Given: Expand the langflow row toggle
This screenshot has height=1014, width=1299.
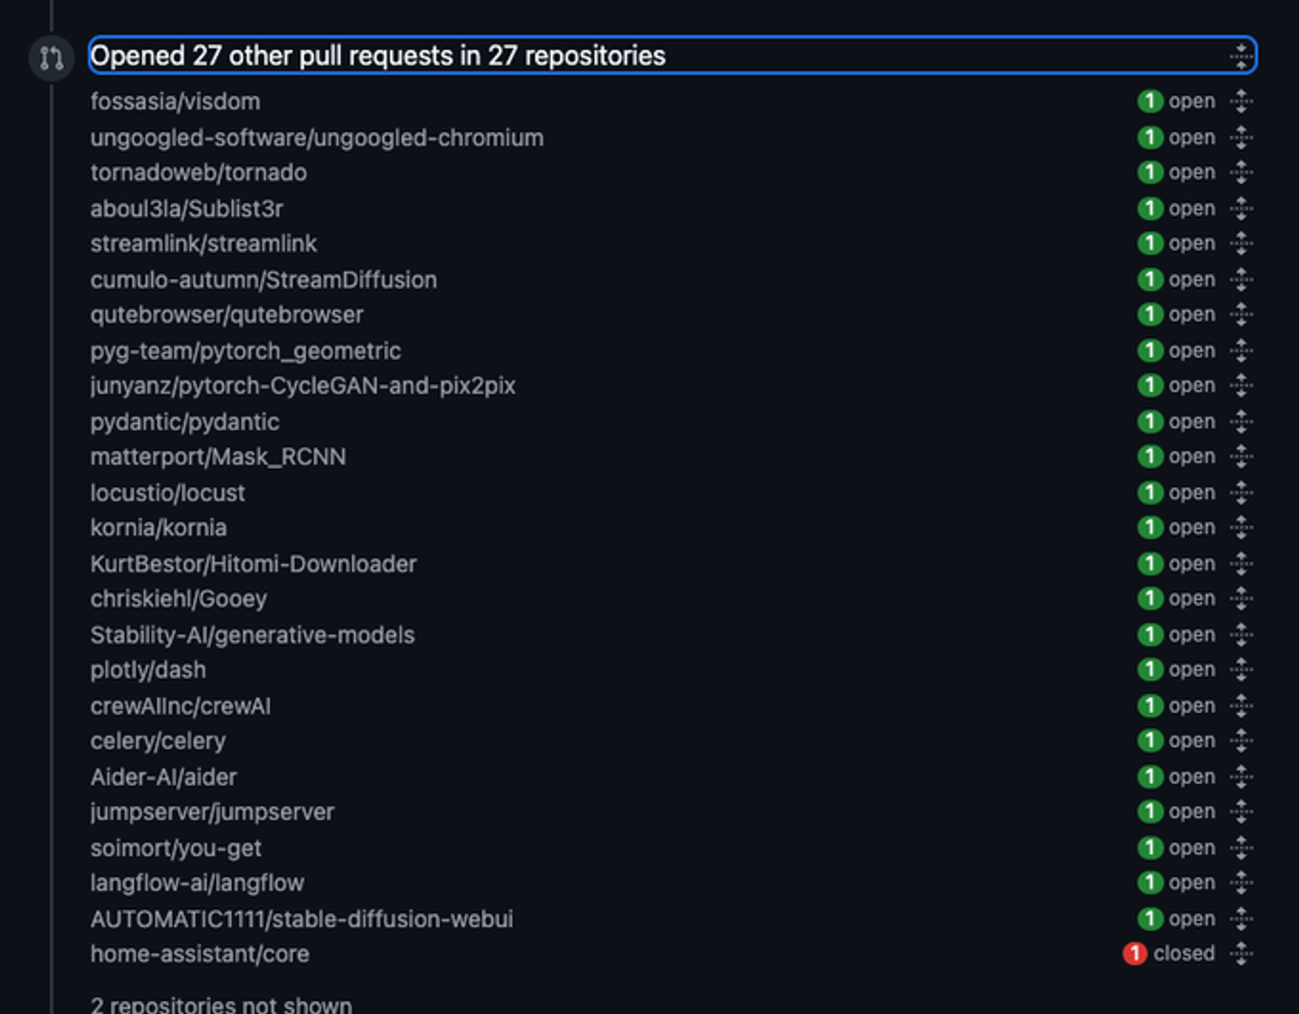Looking at the screenshot, I should [1241, 883].
